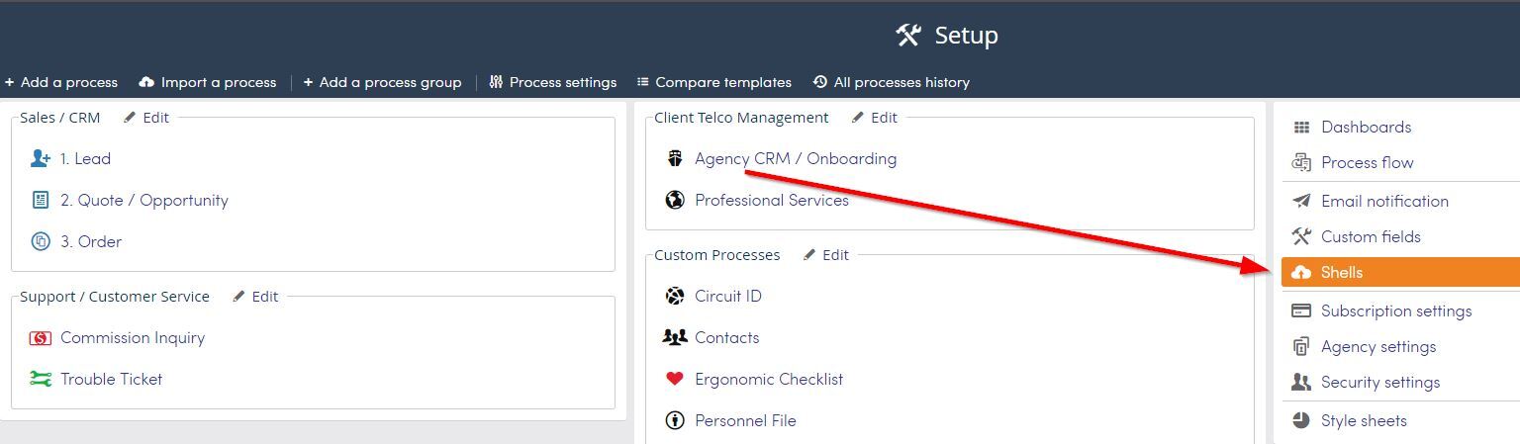The width and height of the screenshot is (1520, 444).
Task: Go to Email notification settings
Action: coord(1384,201)
